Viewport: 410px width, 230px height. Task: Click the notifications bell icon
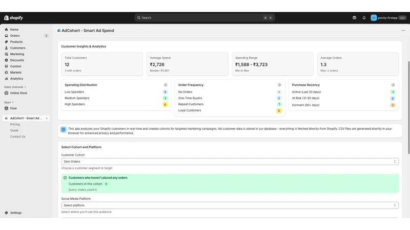364,18
